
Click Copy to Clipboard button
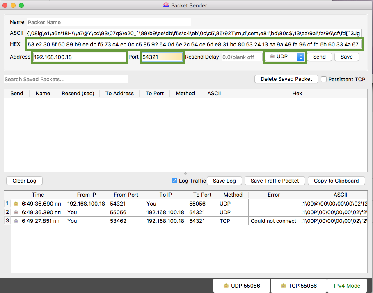[x=336, y=181]
